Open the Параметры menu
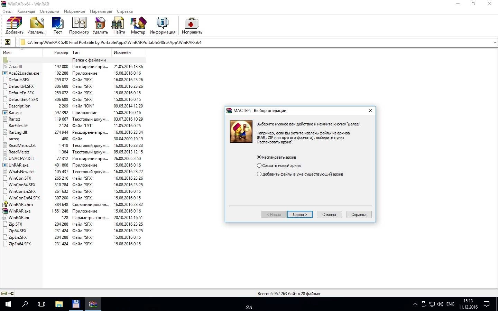Viewport: 498px width, 311px height. coord(101,11)
